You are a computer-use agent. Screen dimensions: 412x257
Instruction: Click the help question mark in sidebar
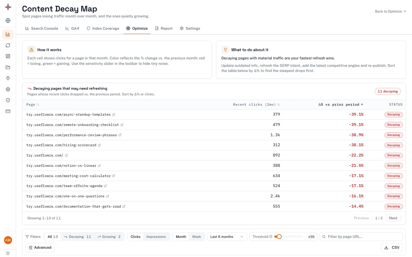tap(8, 253)
